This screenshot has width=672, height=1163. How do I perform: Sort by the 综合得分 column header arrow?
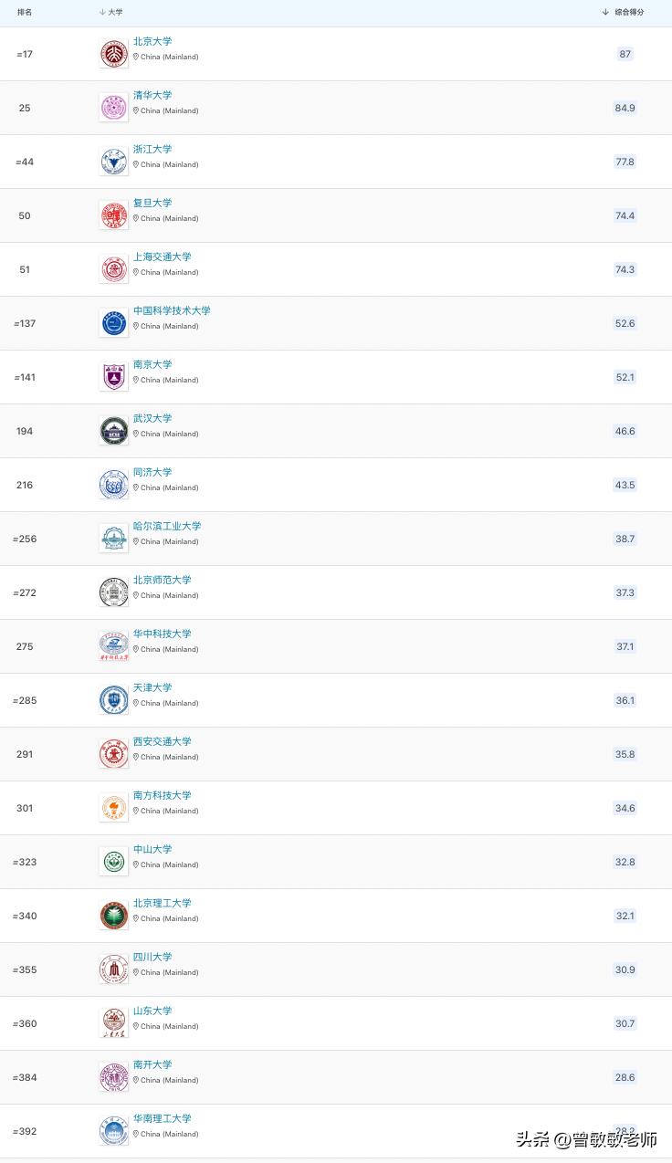coord(605,12)
